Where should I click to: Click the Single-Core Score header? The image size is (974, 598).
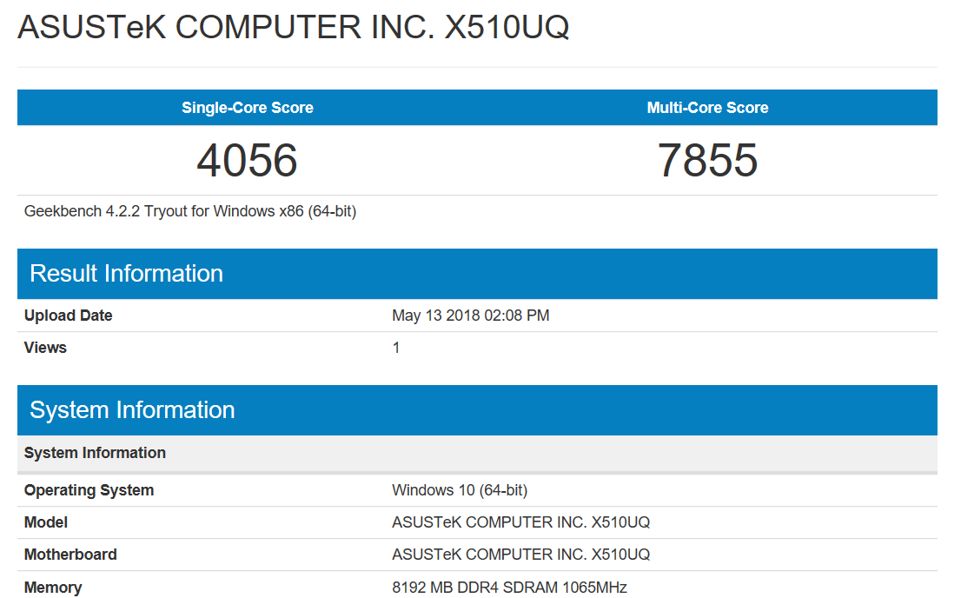(248, 108)
